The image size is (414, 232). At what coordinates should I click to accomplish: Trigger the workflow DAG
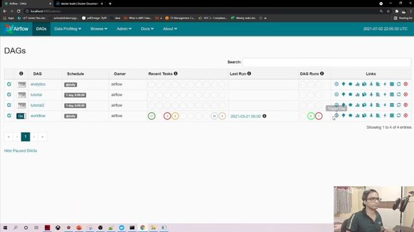336,115
